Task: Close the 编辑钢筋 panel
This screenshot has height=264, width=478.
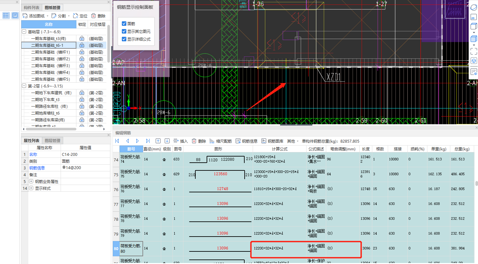Action: pyautogui.click(x=476, y=128)
